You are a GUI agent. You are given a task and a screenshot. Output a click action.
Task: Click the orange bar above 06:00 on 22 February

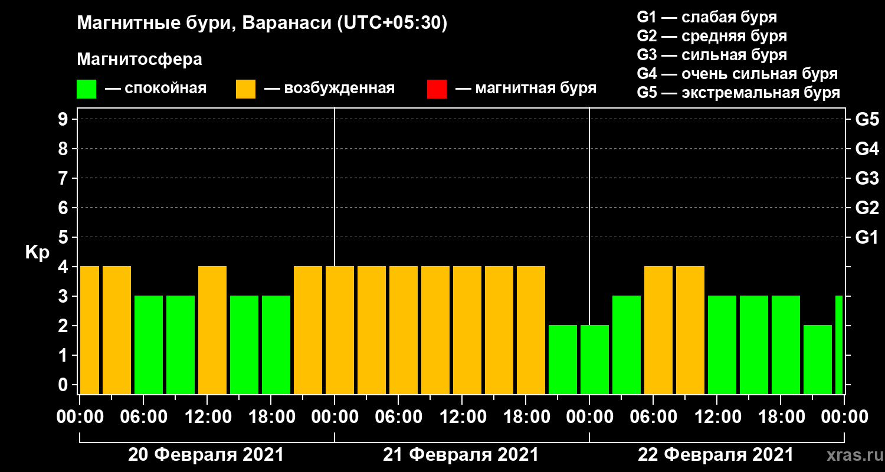(658, 330)
